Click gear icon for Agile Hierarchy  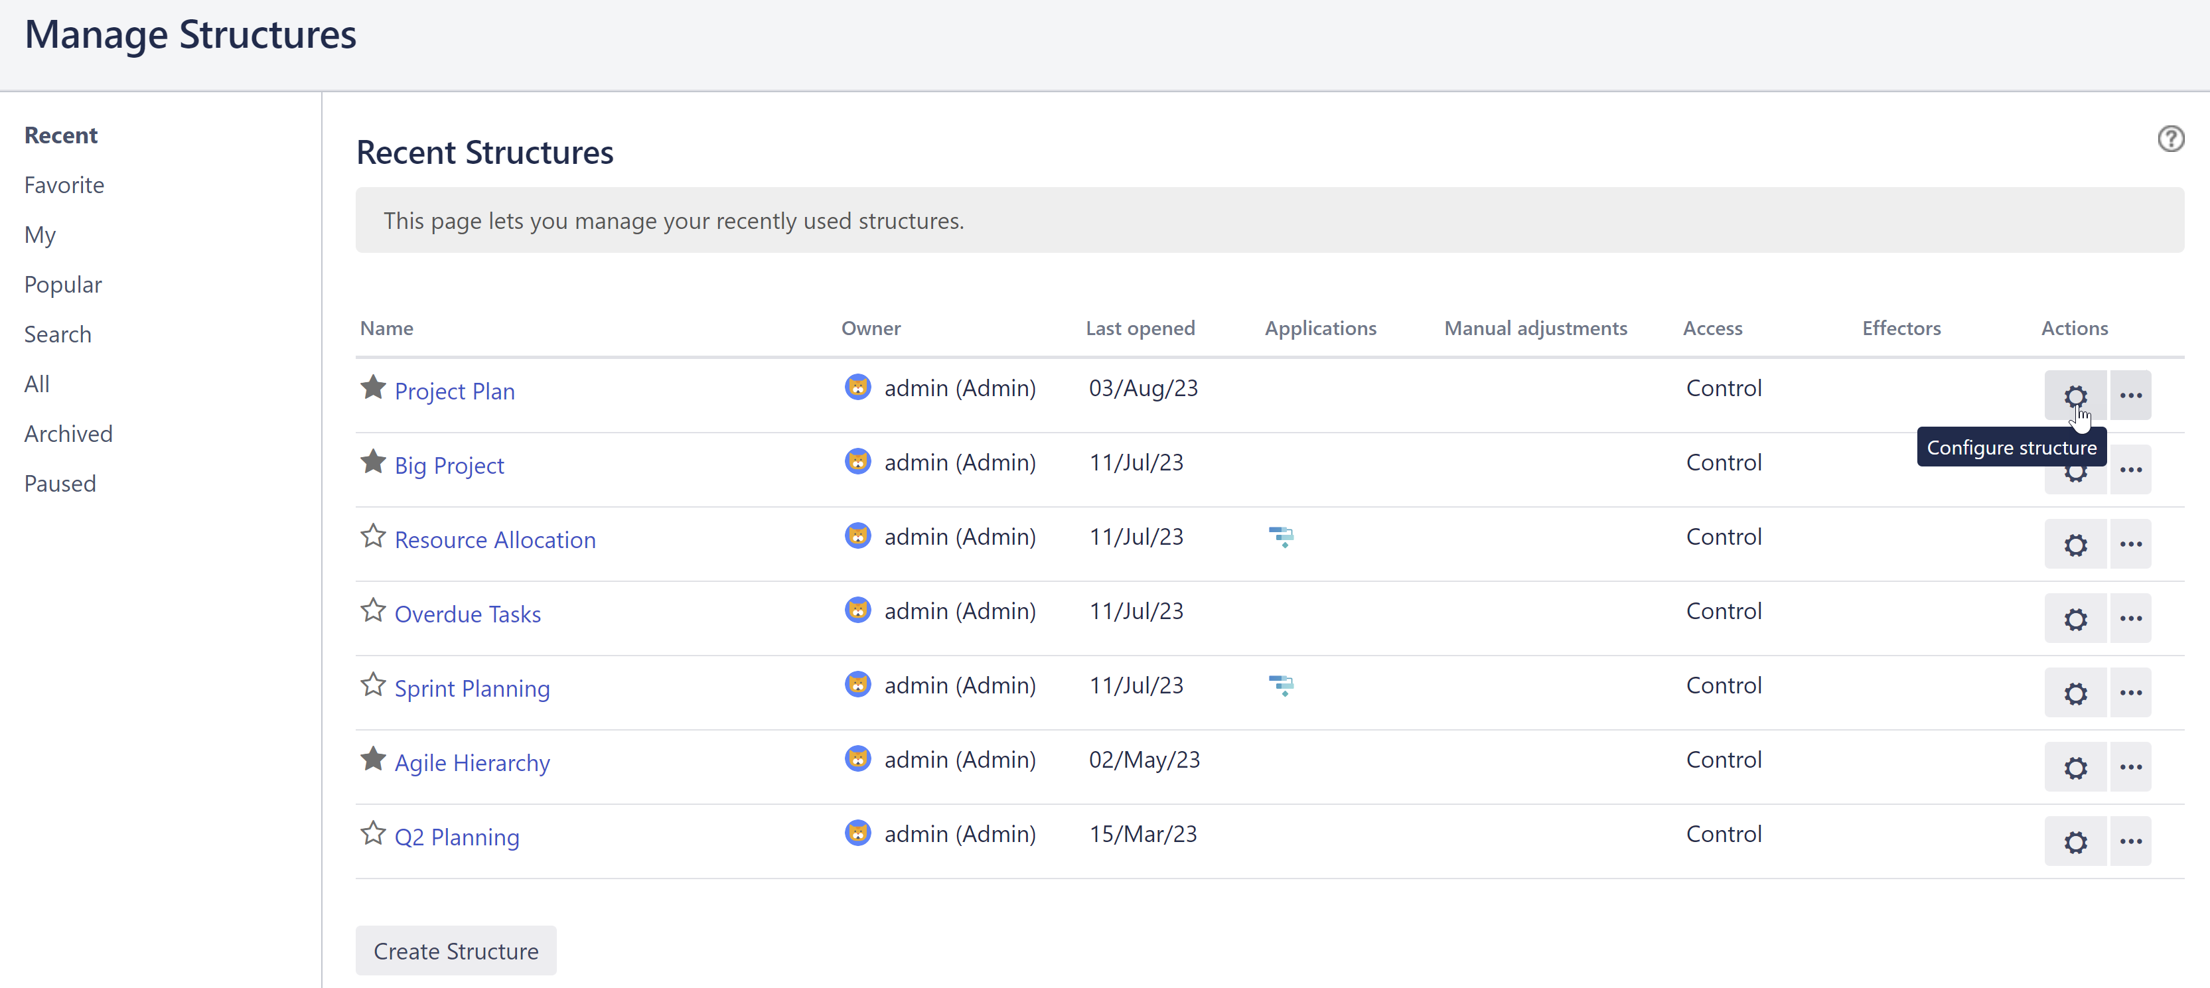coord(2075,768)
